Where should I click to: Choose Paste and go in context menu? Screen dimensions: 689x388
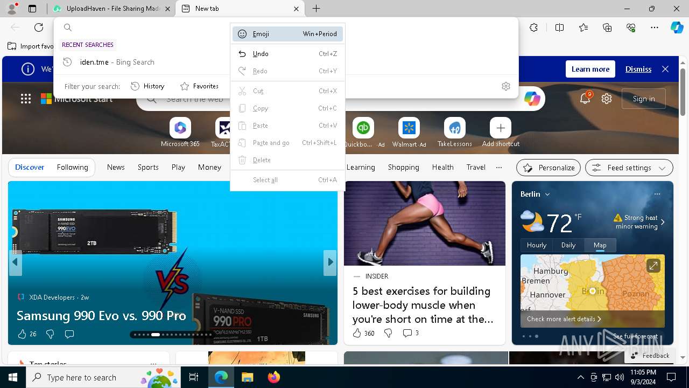click(287, 143)
